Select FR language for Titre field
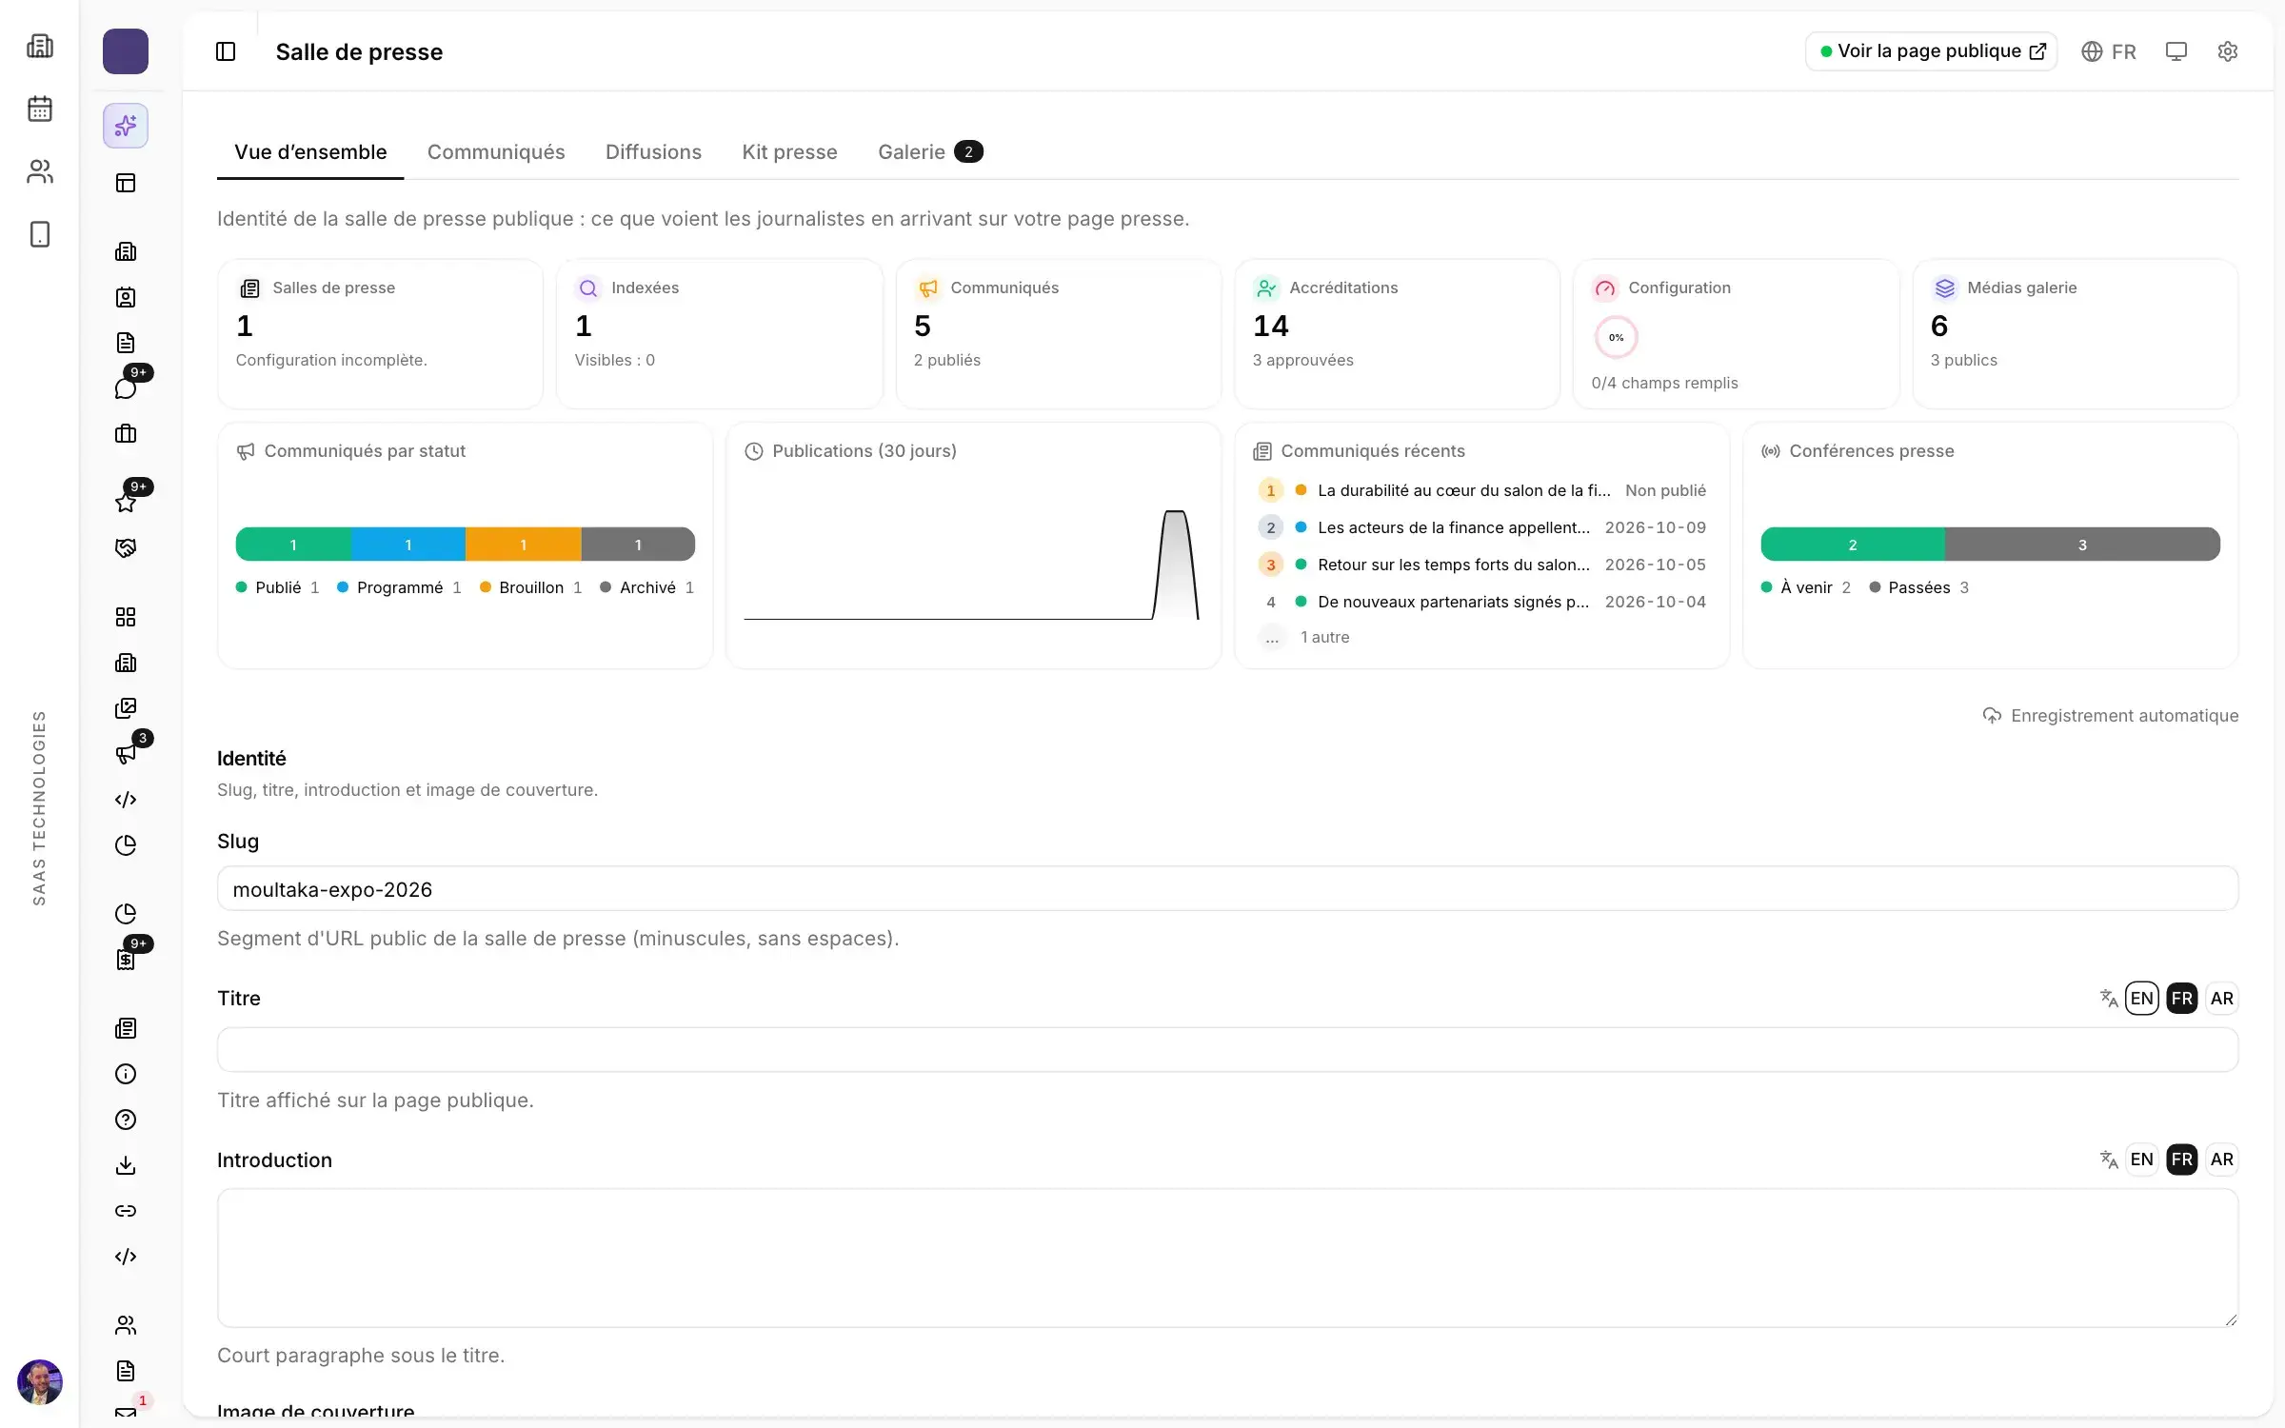Screen dimensions: 2285x1428 tap(2182, 998)
